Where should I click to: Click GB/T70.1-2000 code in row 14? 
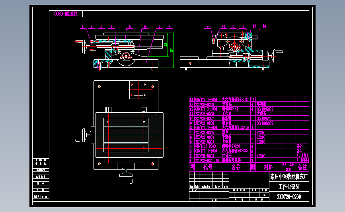pyautogui.click(x=207, y=99)
